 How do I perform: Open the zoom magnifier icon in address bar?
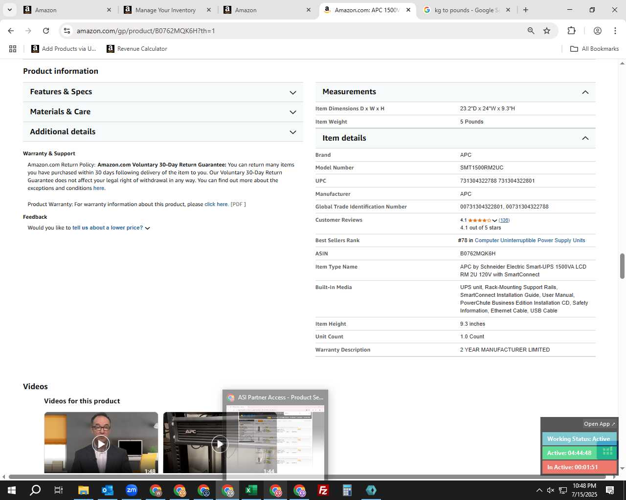tap(531, 31)
